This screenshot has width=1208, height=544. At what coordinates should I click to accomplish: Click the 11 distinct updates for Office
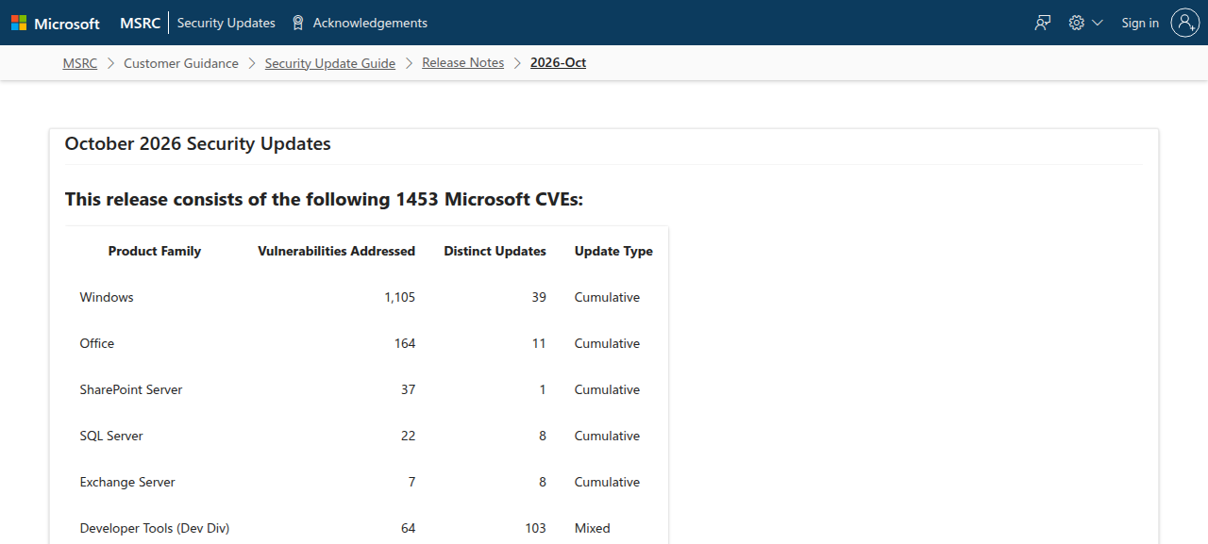(539, 343)
